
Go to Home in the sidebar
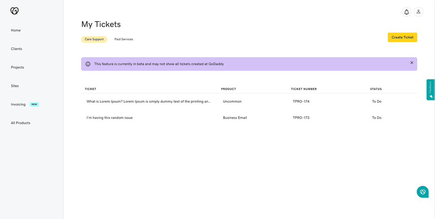click(x=16, y=30)
